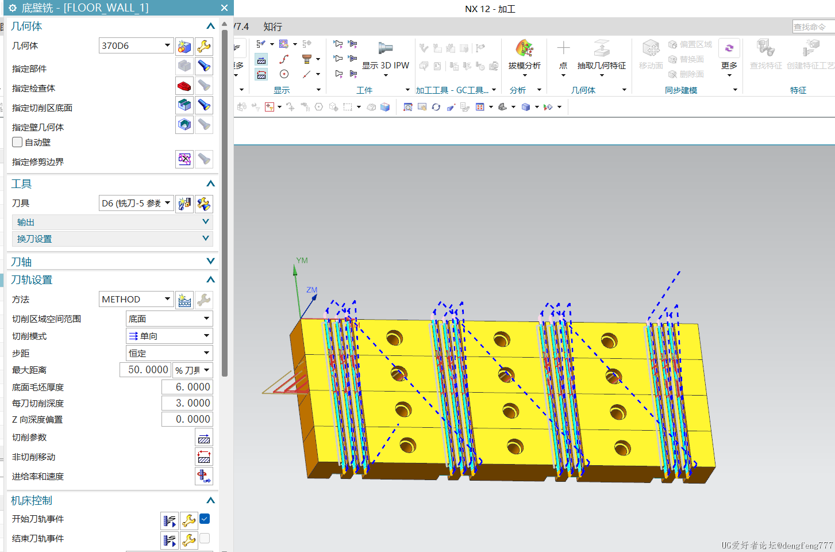Screen dimensions: 835x552
Task: Open the 切削区域空间范围 底面 dropdown
Action: point(170,319)
